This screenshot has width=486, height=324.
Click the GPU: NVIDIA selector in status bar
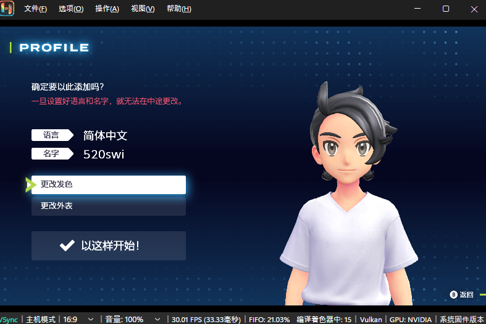click(411, 319)
